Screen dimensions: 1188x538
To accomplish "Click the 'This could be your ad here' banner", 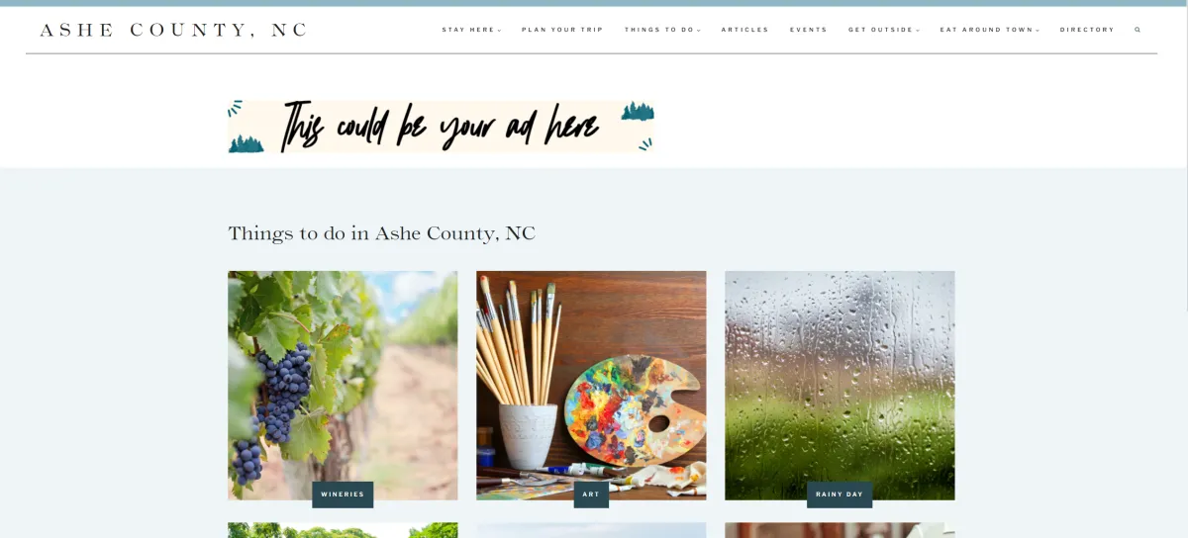I will click(441, 127).
